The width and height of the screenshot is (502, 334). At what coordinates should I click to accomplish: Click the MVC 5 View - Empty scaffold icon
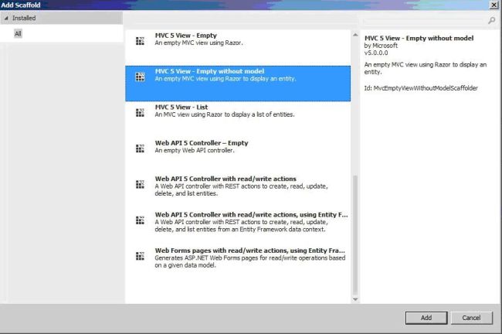[x=140, y=41]
